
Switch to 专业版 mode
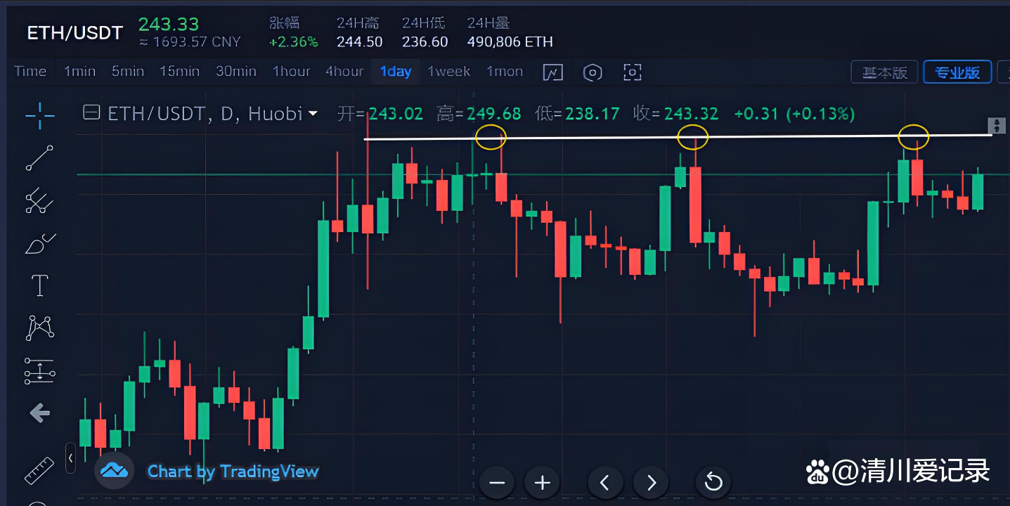(x=957, y=71)
